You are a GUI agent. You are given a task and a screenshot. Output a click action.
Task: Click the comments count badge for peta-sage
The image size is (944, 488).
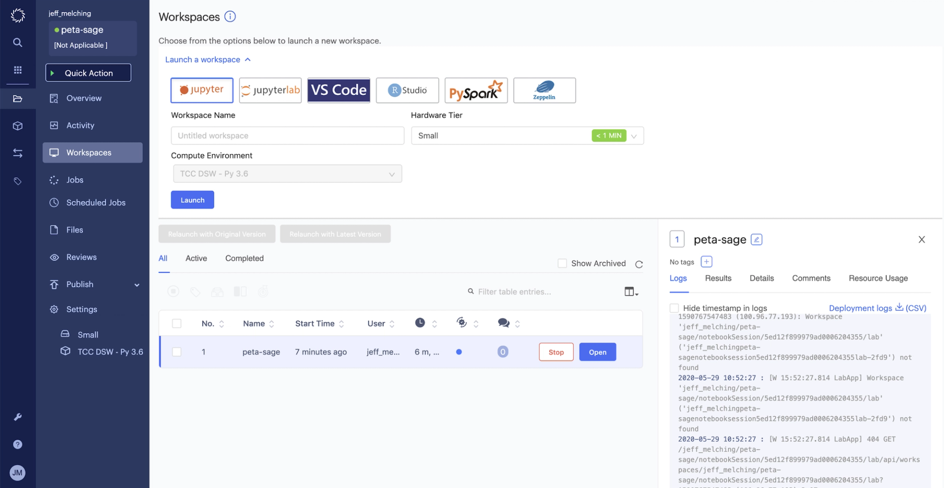[502, 352]
